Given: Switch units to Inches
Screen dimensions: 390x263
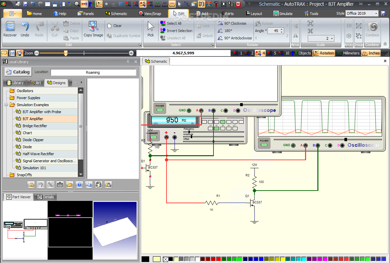Looking at the screenshot, I should click(x=371, y=53).
